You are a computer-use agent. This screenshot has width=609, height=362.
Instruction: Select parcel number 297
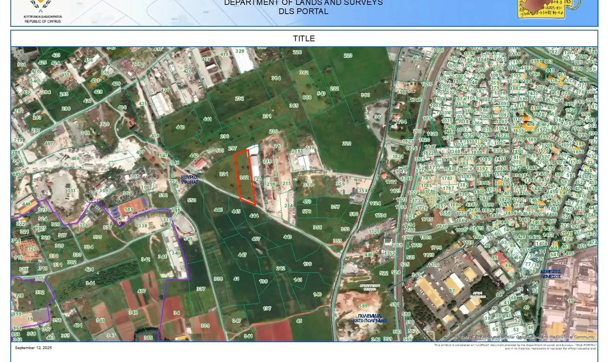(x=232, y=149)
